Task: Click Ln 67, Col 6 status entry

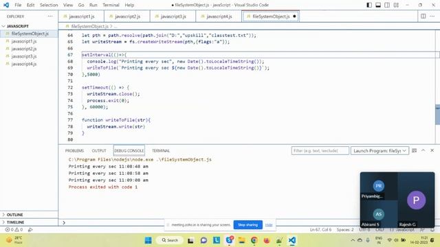Action: (320, 230)
